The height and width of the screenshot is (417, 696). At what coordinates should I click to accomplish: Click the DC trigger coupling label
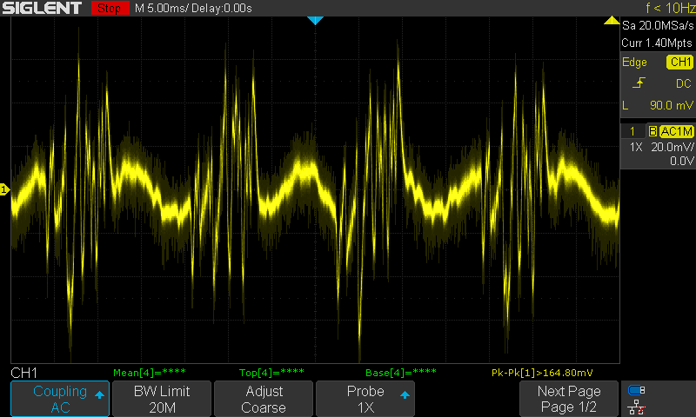pyautogui.click(x=684, y=83)
